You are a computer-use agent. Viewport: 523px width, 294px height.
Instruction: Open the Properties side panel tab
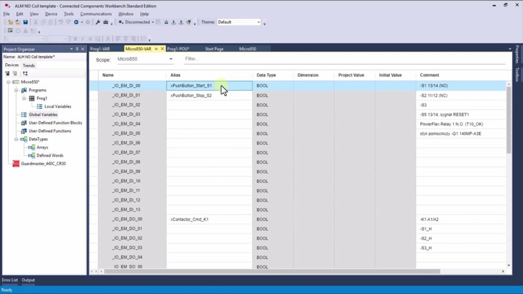(x=517, y=54)
